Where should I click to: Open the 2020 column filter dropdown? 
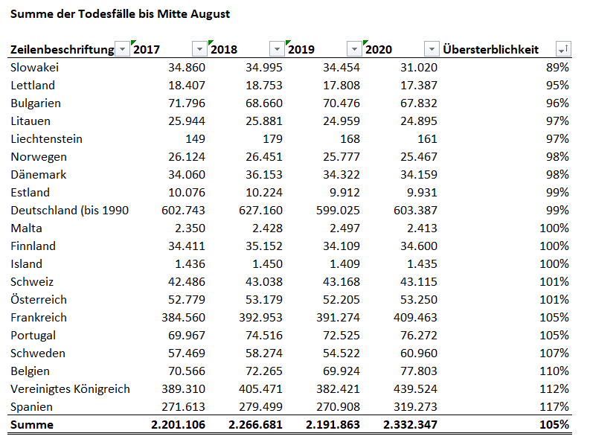click(432, 49)
